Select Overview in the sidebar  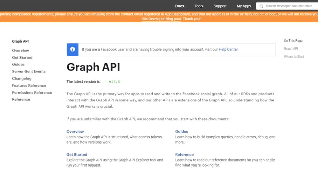(20, 51)
